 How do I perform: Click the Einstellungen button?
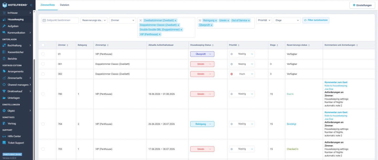pos(362,5)
